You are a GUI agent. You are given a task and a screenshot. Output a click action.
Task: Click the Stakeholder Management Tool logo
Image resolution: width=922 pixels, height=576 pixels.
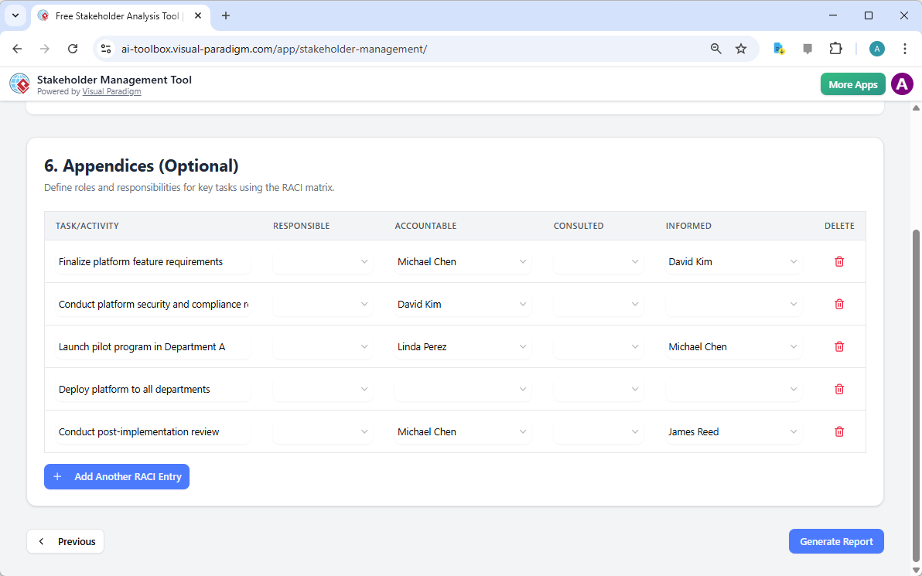tap(19, 84)
